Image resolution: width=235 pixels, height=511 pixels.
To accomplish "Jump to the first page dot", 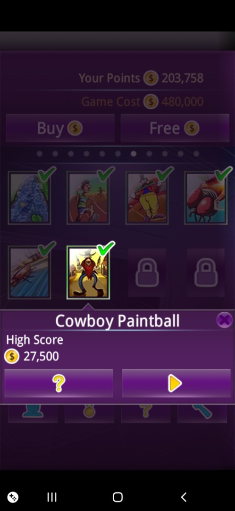I will 40,153.
